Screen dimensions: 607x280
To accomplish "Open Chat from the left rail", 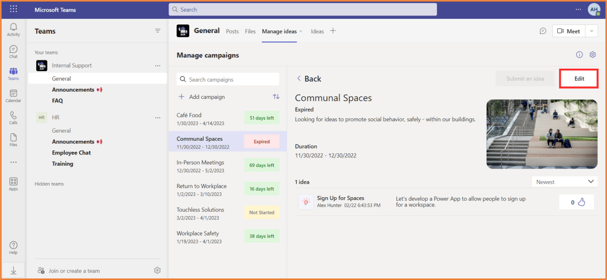I will [13, 52].
